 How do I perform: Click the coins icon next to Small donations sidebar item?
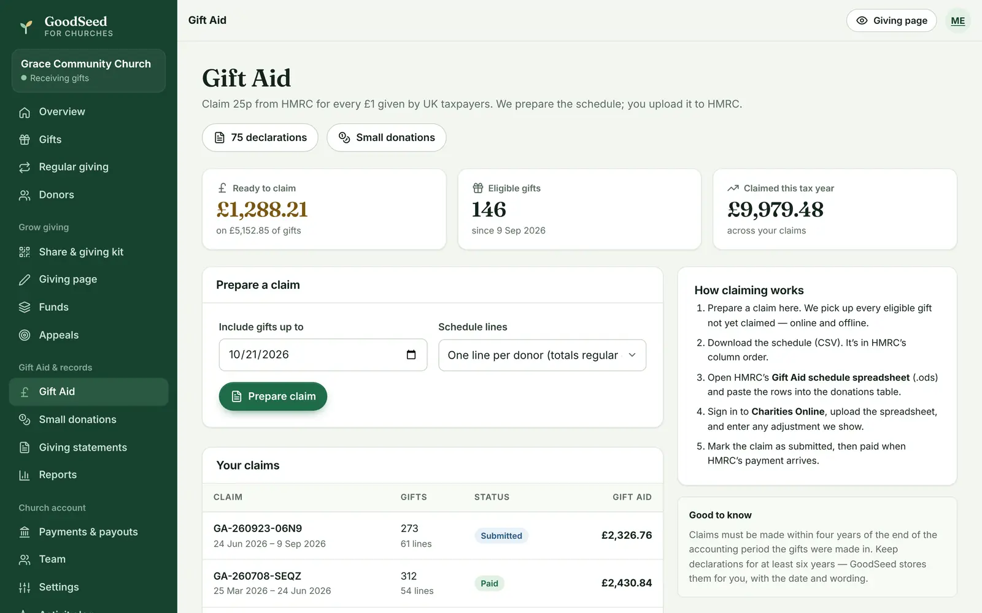pyautogui.click(x=25, y=419)
